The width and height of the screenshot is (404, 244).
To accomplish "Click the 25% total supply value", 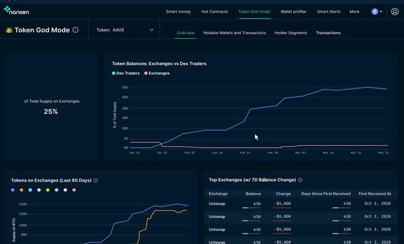I will coord(50,112).
